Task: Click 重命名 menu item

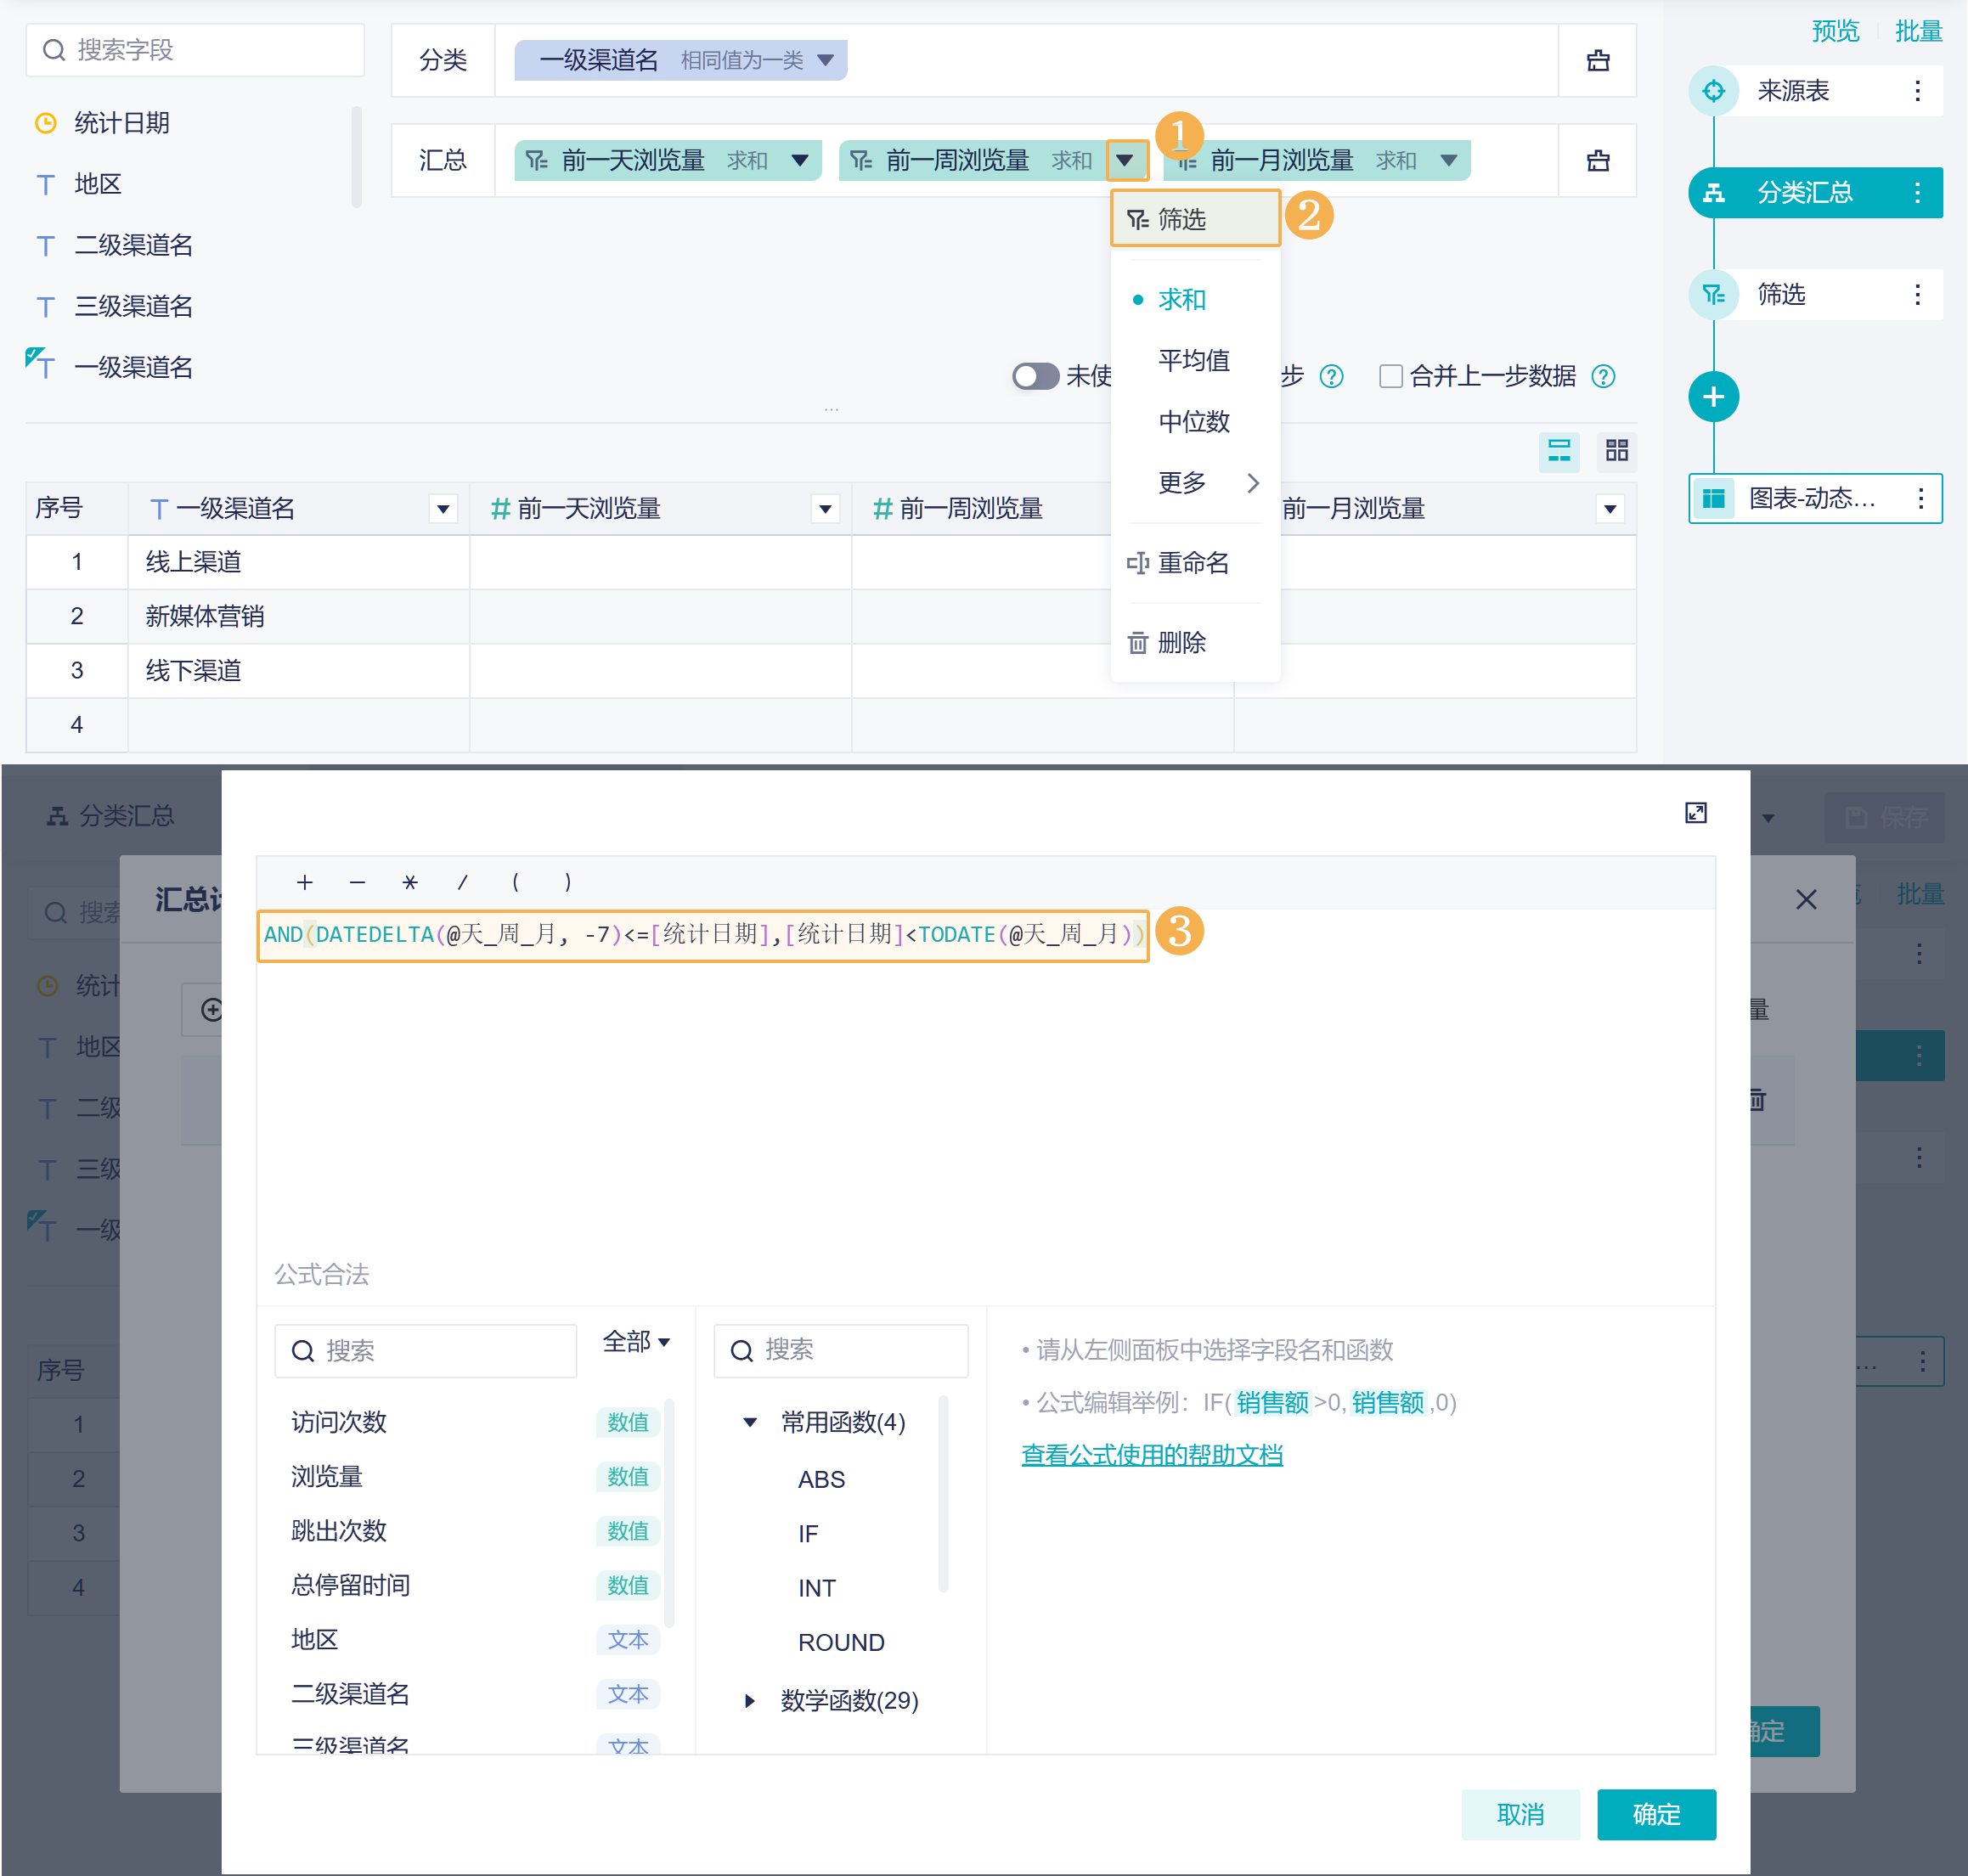Action: coord(1192,563)
